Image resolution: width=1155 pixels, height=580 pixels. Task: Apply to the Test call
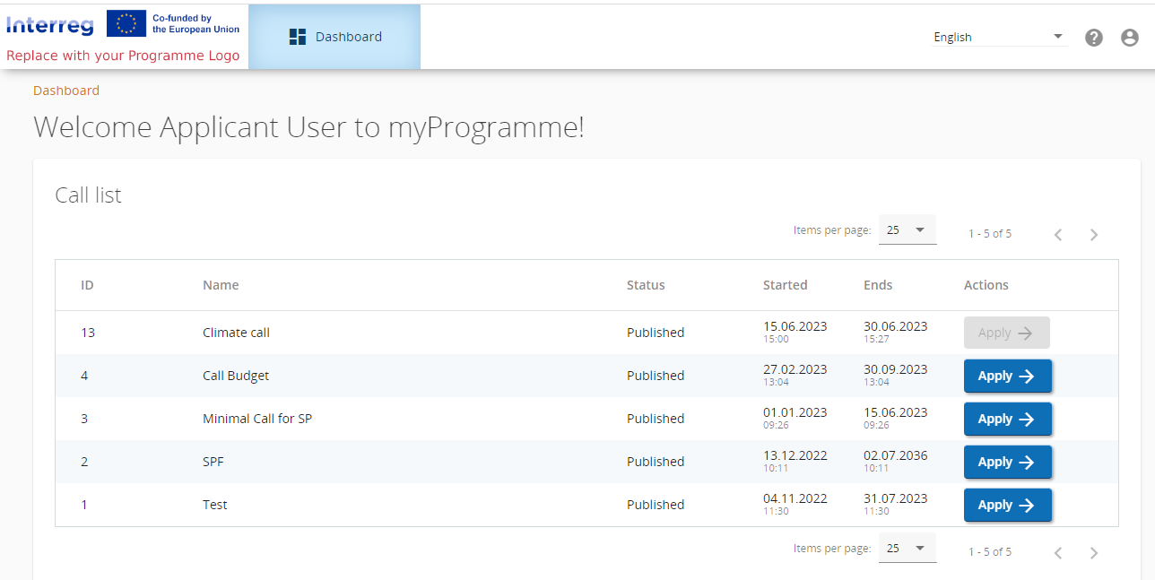pos(1007,506)
